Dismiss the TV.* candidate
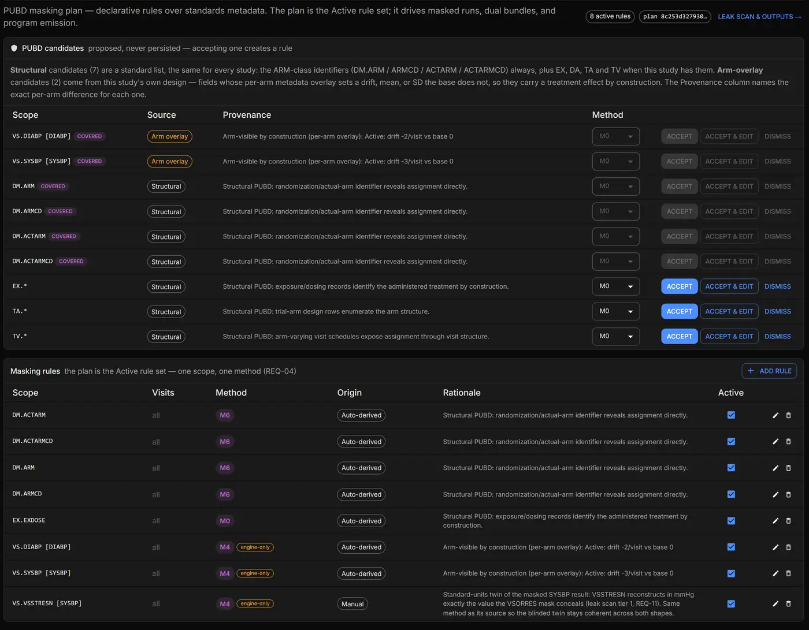809x630 pixels. [778, 336]
